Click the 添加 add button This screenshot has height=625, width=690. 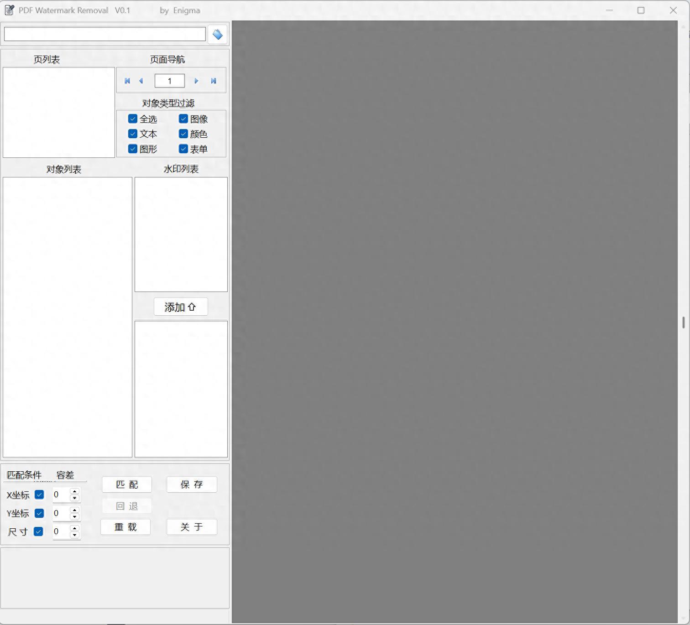coord(181,307)
